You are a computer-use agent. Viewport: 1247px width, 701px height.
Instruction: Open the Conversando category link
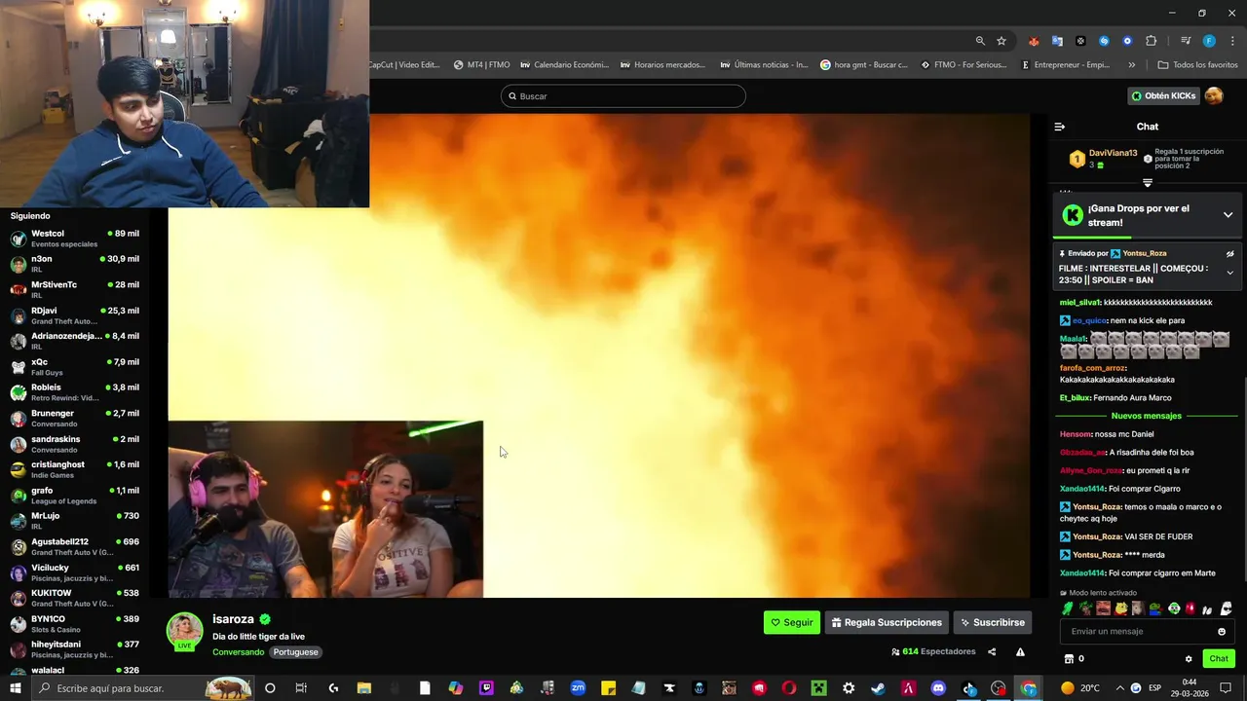238,652
